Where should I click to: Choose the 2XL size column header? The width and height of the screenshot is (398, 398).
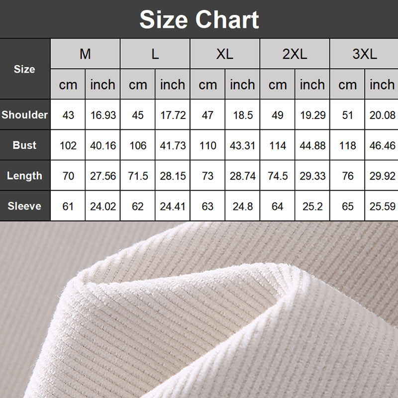click(295, 54)
